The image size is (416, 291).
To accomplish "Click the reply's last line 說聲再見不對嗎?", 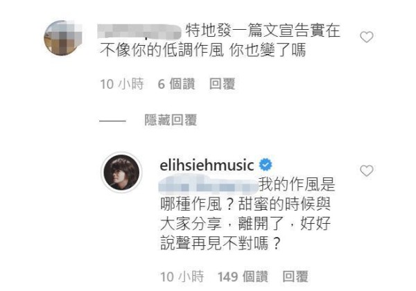I will (220, 243).
